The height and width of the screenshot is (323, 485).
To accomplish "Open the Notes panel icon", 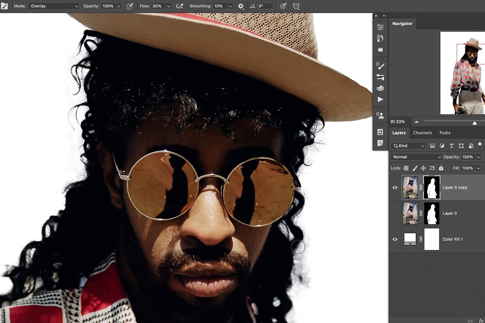I will coord(380,143).
